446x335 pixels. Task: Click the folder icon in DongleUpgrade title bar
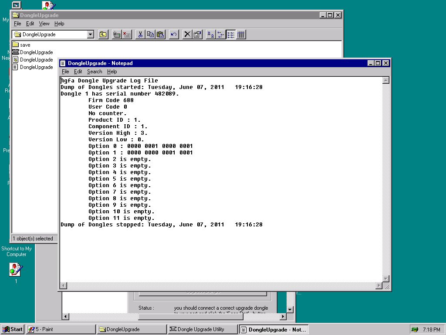16,15
